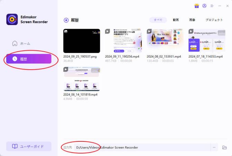
Task: Click the 履歴 heading record icon
Action: pyautogui.click(x=66, y=20)
